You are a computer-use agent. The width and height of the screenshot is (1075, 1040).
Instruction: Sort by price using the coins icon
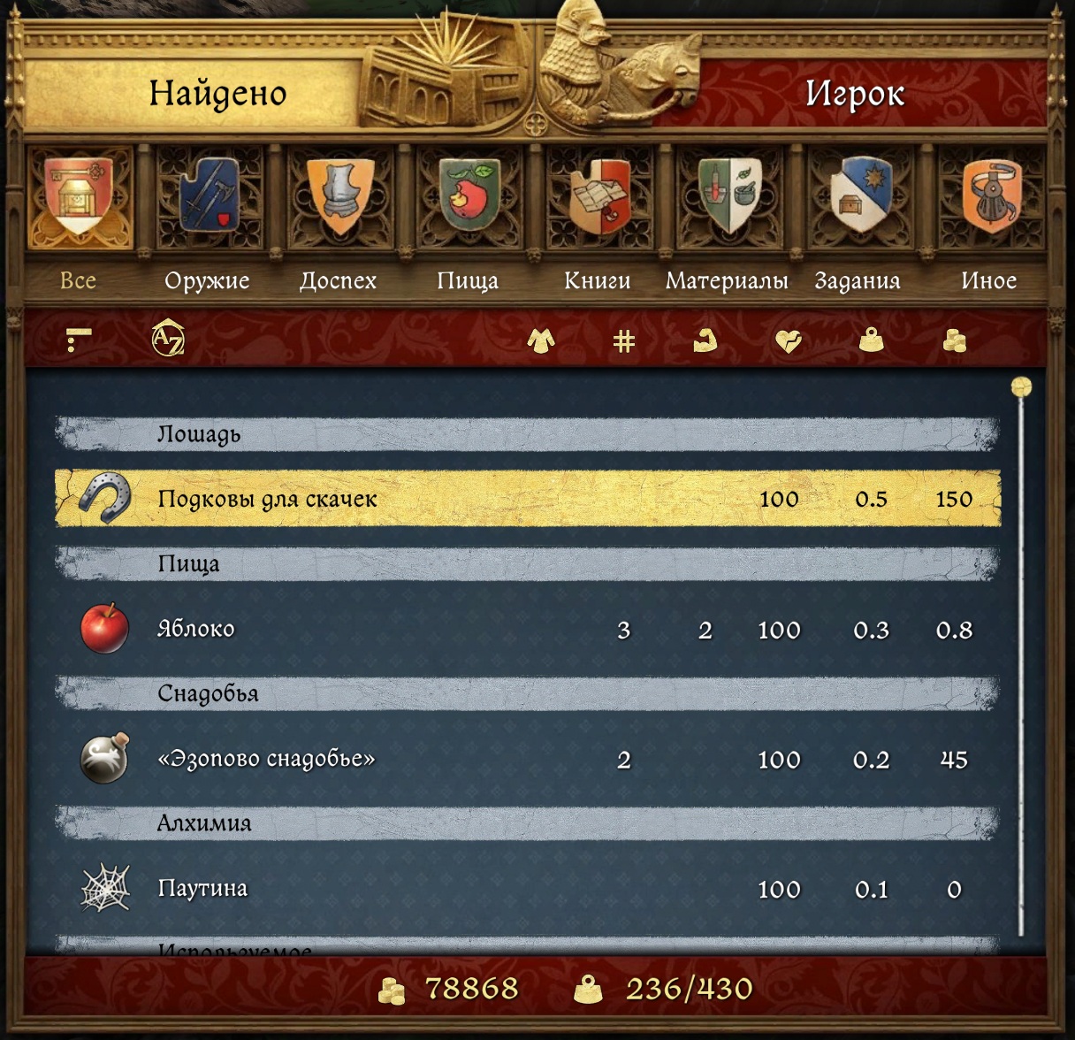coord(954,340)
